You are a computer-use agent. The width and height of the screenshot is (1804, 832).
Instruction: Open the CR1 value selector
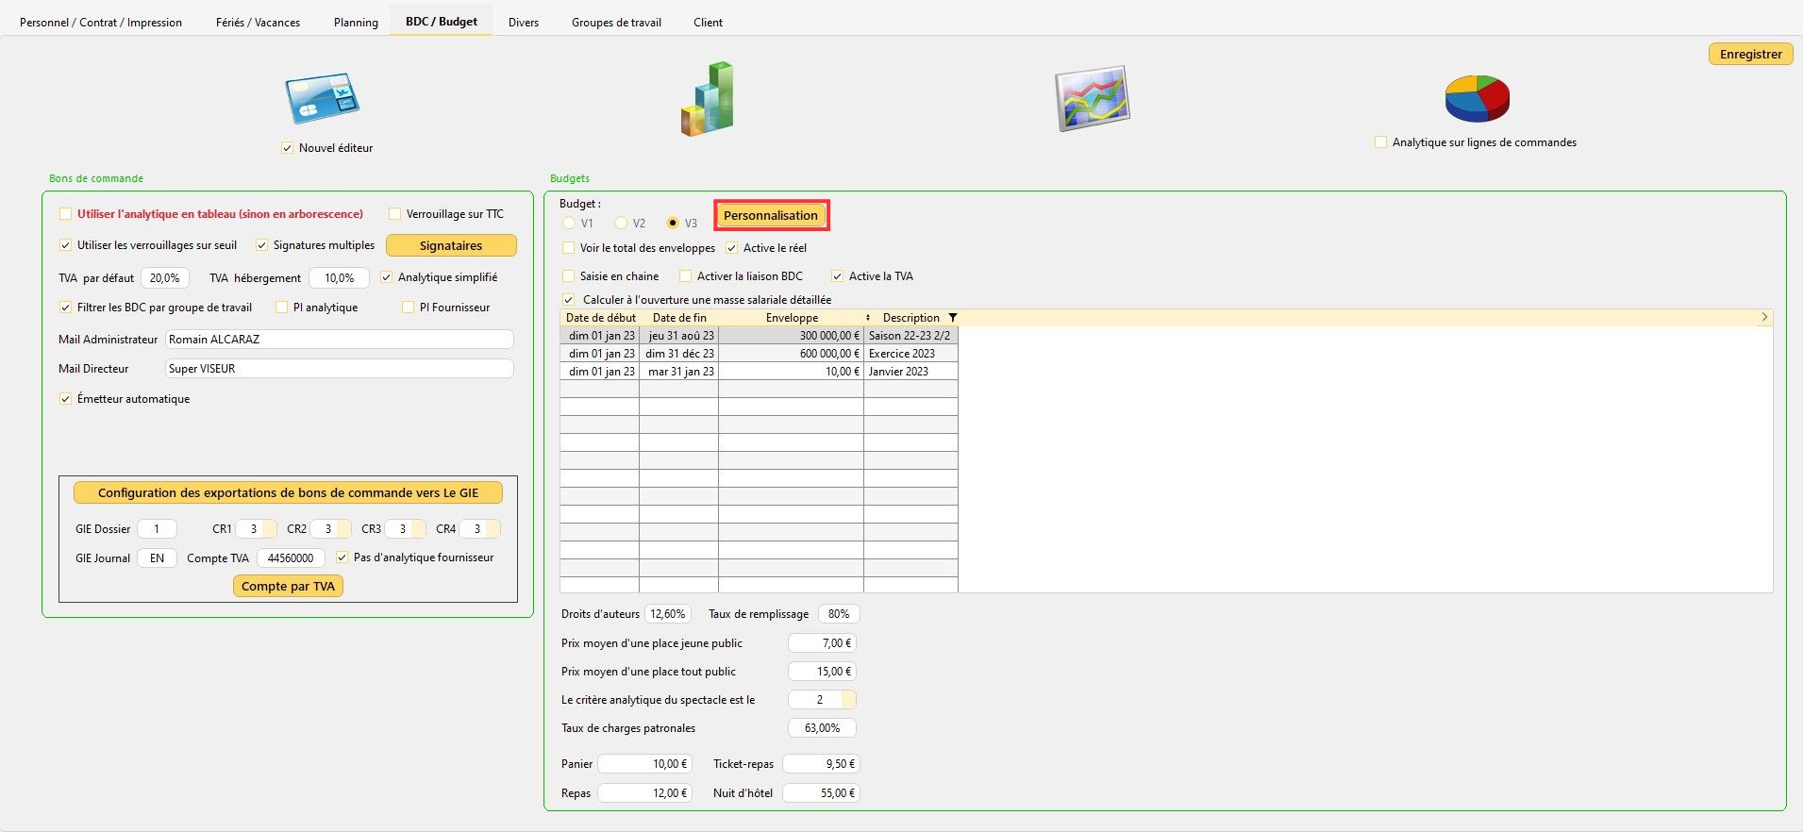269,529
